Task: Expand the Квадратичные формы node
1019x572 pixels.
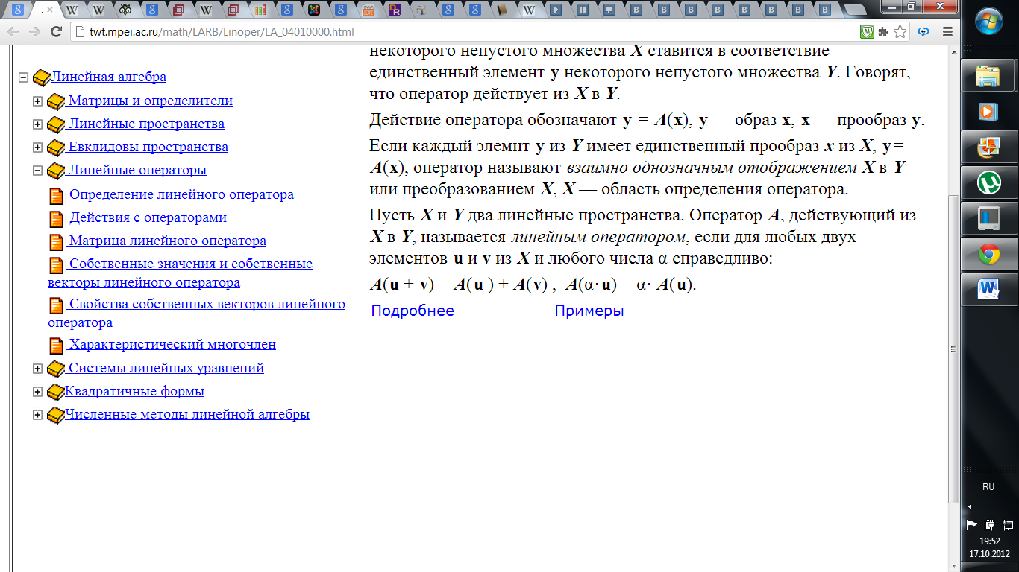Action: click(x=37, y=392)
